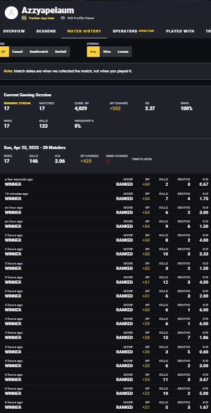
Task: Open the match from 19 minutes ago
Action: click(105, 196)
